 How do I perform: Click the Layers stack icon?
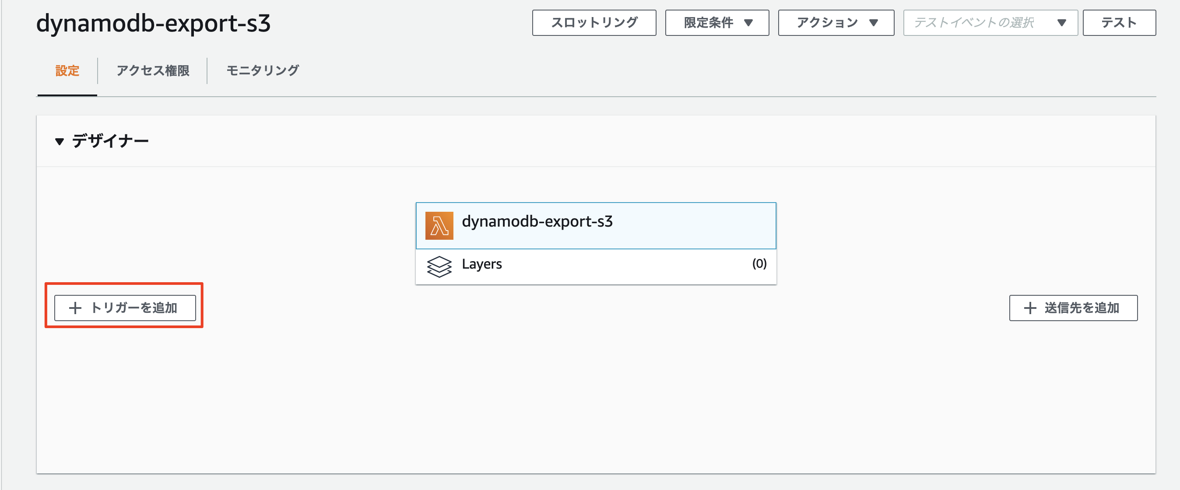[x=439, y=266]
